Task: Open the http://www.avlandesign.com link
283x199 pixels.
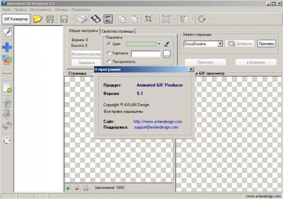Action: [158, 122]
